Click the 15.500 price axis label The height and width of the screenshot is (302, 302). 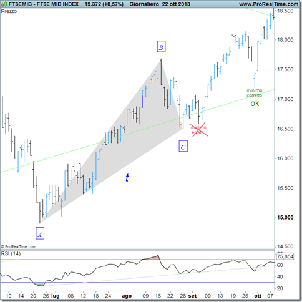(285, 188)
